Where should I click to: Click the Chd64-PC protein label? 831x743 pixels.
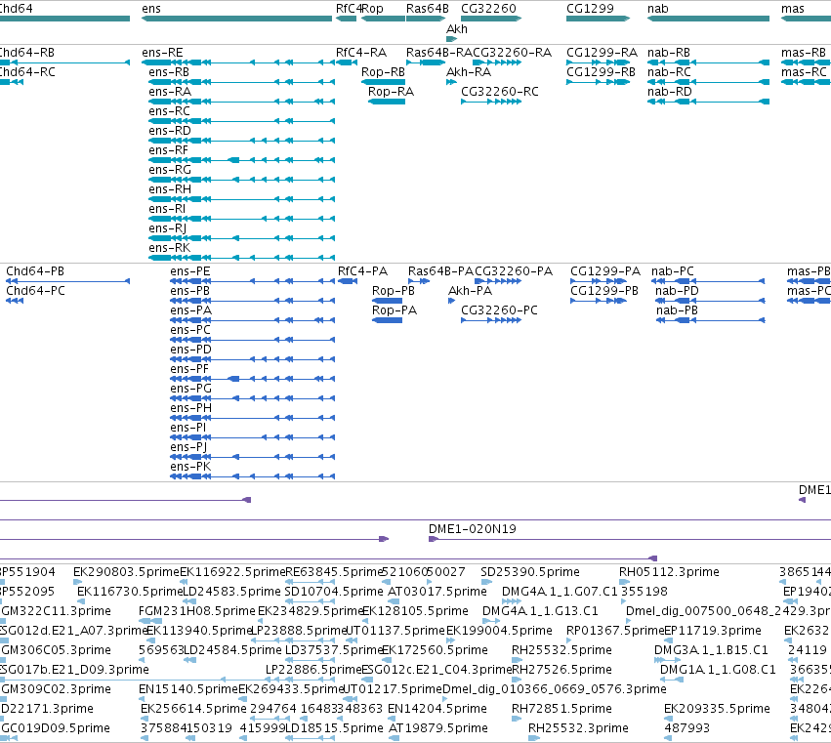[35, 291]
